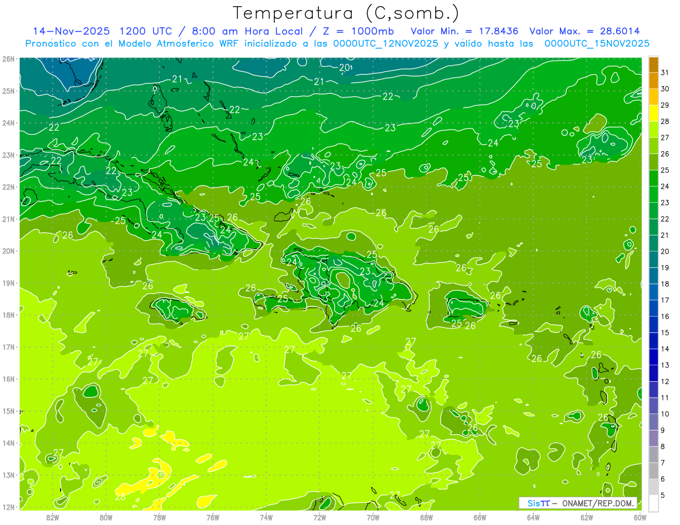Select the "14-Nov-2025" forecast date text
This screenshot has height=525, width=680.
point(71,31)
